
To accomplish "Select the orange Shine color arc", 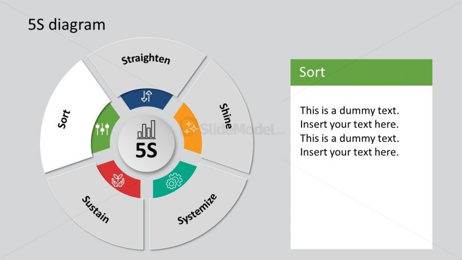I will pyautogui.click(x=190, y=128).
